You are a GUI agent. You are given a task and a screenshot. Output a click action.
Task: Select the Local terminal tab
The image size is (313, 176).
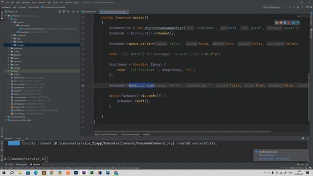coord(18,138)
